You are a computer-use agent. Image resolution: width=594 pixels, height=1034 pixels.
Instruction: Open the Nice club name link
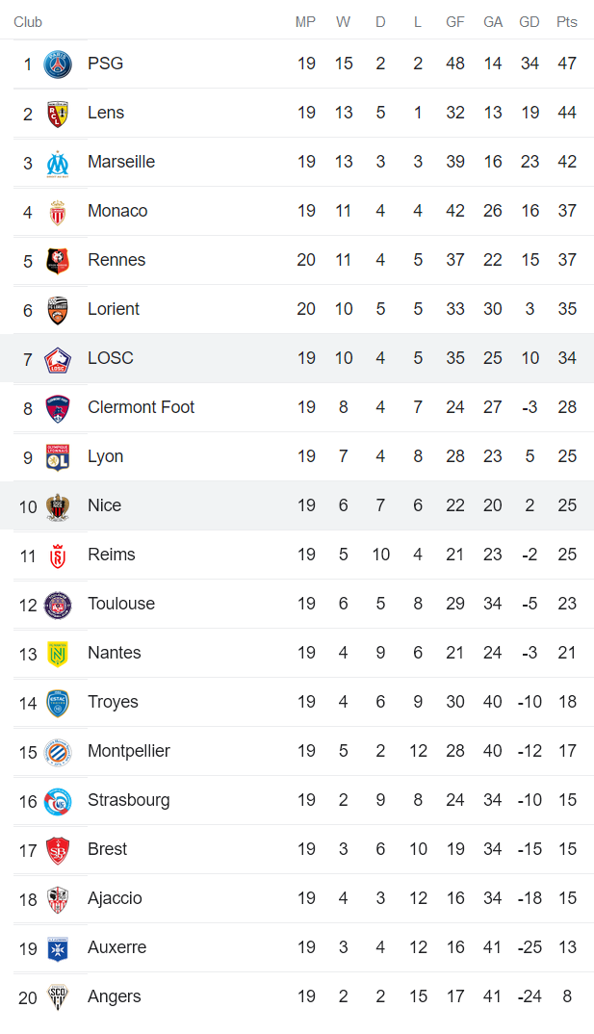104,505
